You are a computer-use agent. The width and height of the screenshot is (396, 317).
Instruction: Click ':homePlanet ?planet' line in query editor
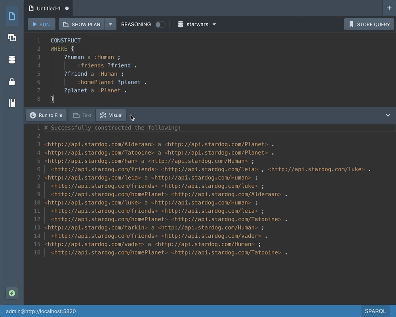coord(112,82)
